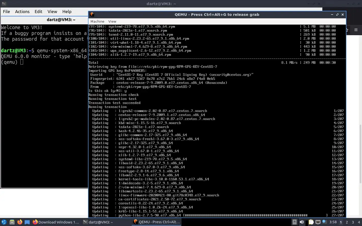
Task: Click the qemu-system-x86_64 command line text
Action: 62,50
